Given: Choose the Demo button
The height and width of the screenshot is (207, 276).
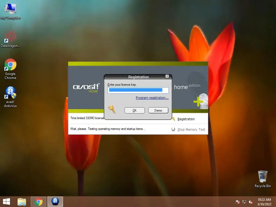Looking at the screenshot, I should 158,110.
